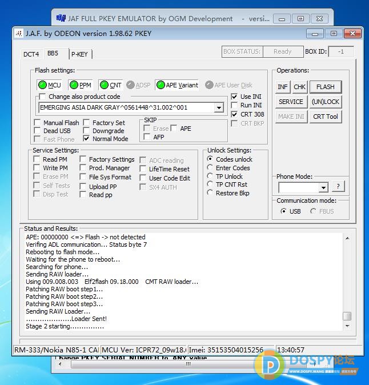369x385 pixels.
Task: Check the Factory Settings option
Action: coord(83,159)
